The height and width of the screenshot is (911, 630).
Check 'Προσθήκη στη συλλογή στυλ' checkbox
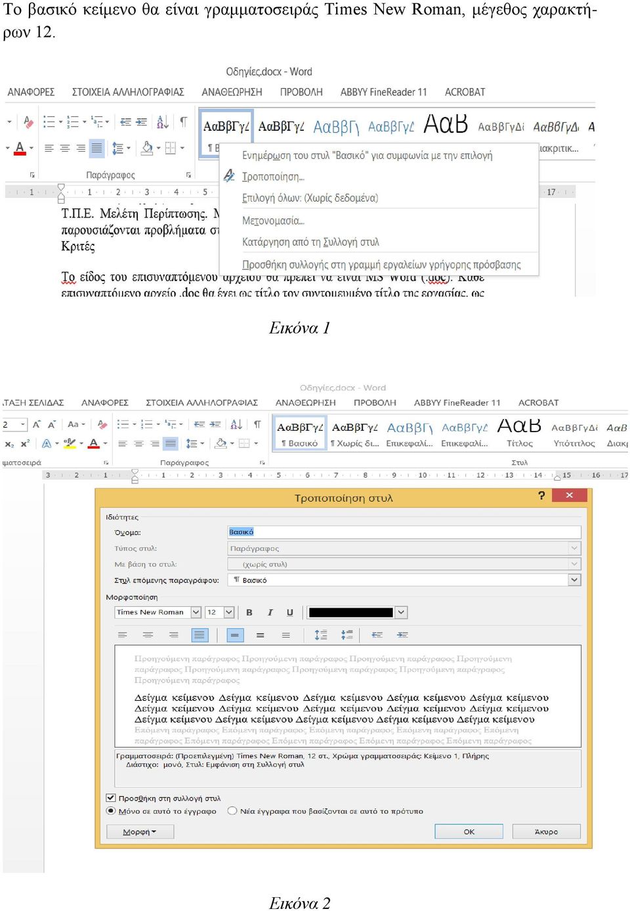(111, 798)
